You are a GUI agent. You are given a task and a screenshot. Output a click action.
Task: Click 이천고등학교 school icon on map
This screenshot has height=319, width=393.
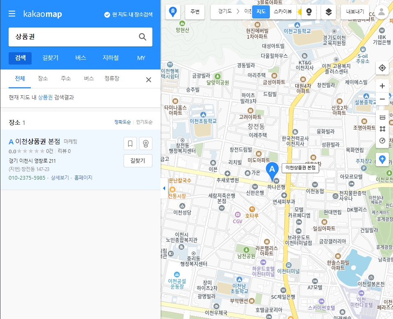pos(297,25)
